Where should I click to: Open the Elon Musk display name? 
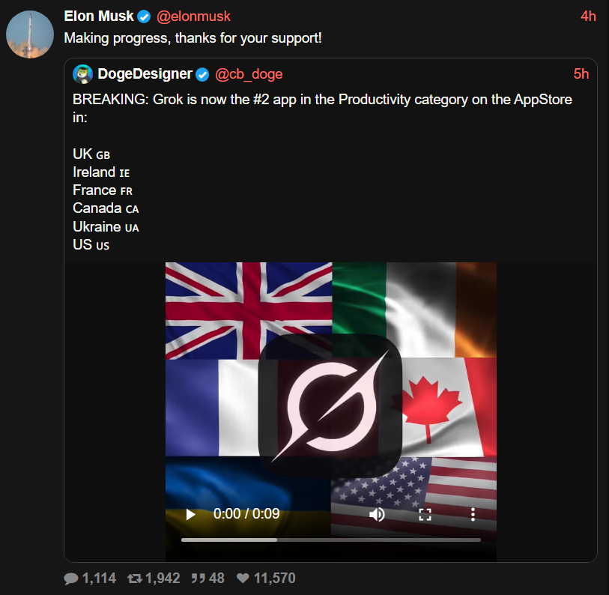tap(99, 16)
